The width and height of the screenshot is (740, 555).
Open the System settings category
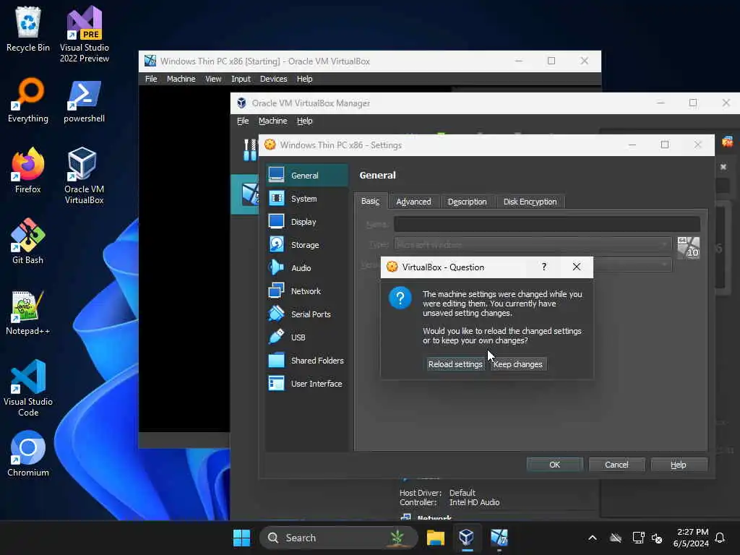click(306, 198)
